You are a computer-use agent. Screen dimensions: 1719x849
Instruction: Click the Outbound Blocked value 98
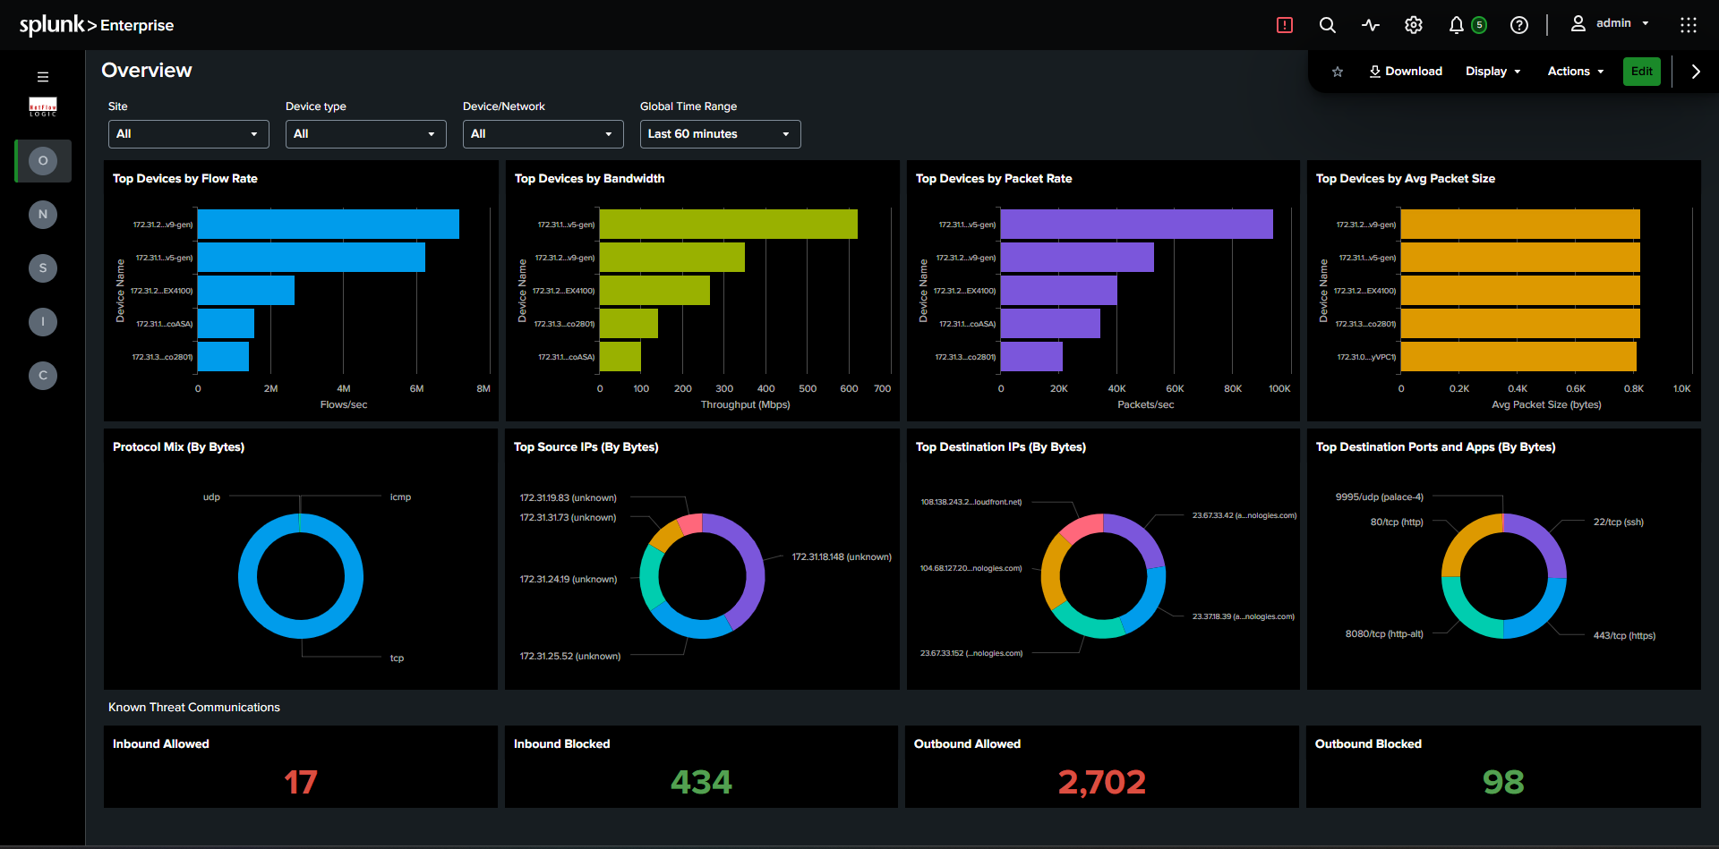(1503, 783)
